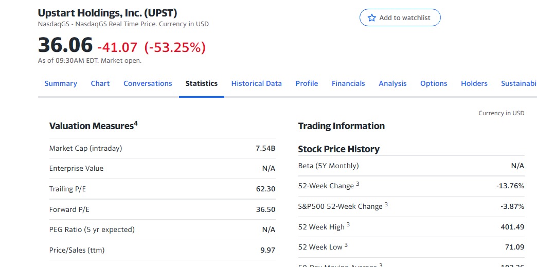Image resolution: width=537 pixels, height=267 pixels.
Task: Click the Price/Sales (ttm) label
Action: click(77, 250)
